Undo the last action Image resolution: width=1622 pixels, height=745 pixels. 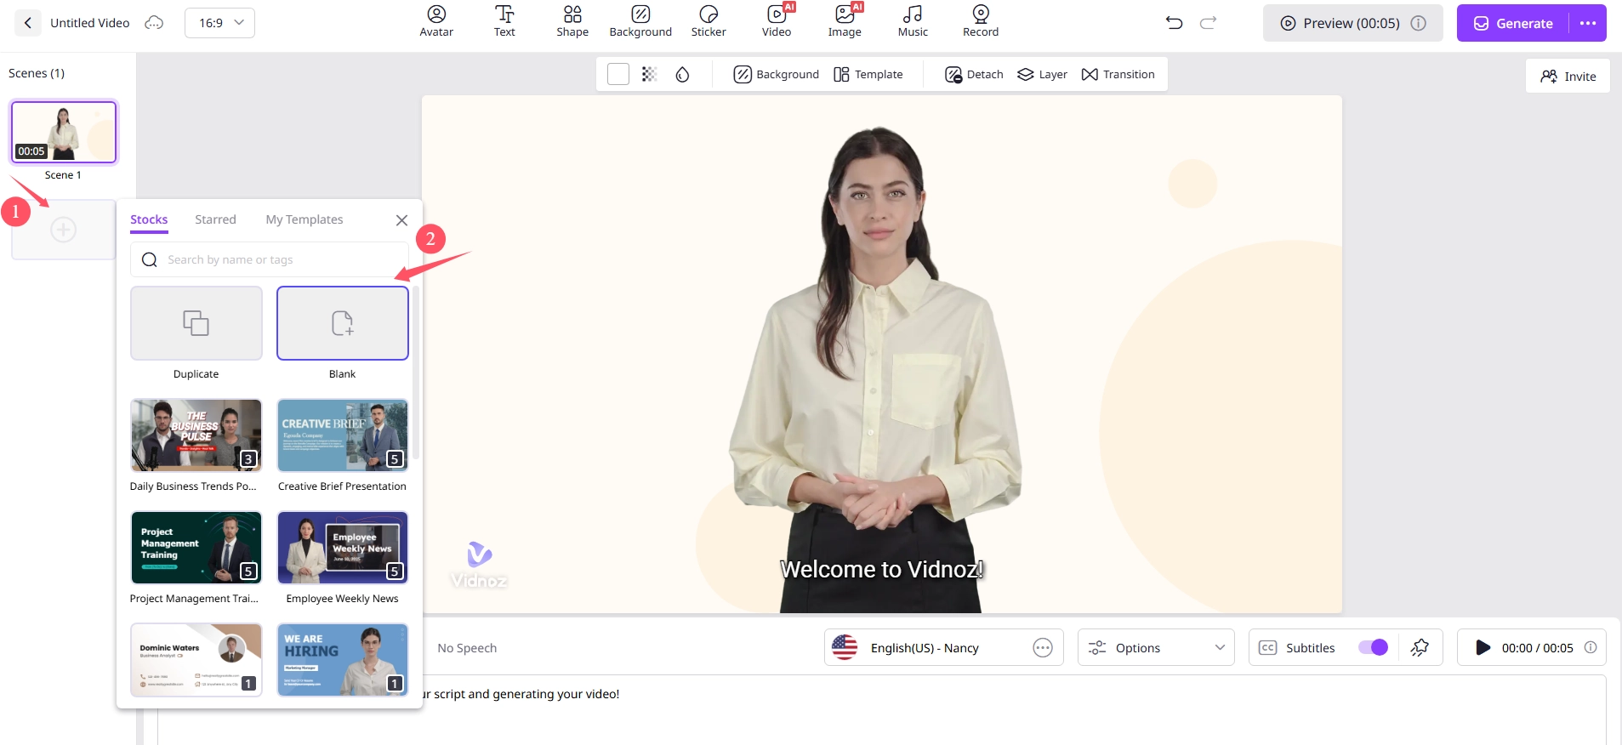pyautogui.click(x=1175, y=23)
